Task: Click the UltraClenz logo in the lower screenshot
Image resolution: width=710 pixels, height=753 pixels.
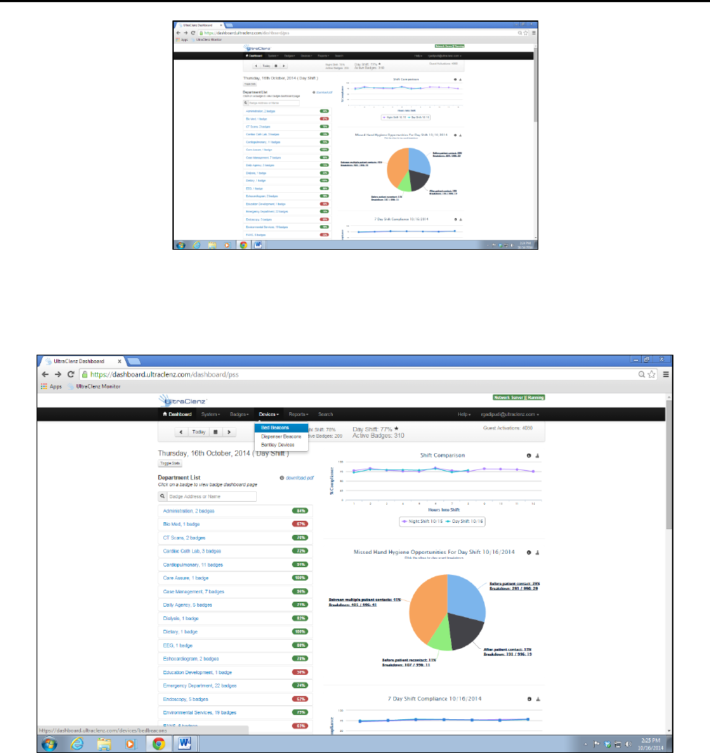Action: (183, 400)
